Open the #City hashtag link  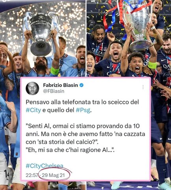coord(34,110)
